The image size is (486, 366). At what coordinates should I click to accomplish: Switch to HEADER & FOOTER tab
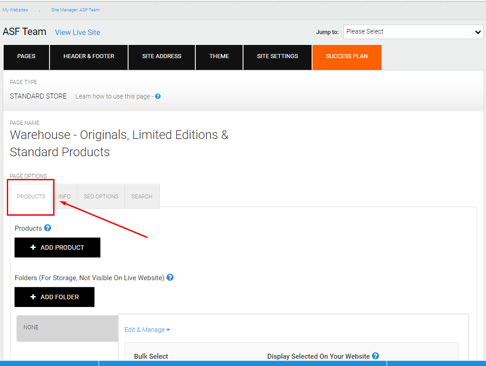pos(89,57)
